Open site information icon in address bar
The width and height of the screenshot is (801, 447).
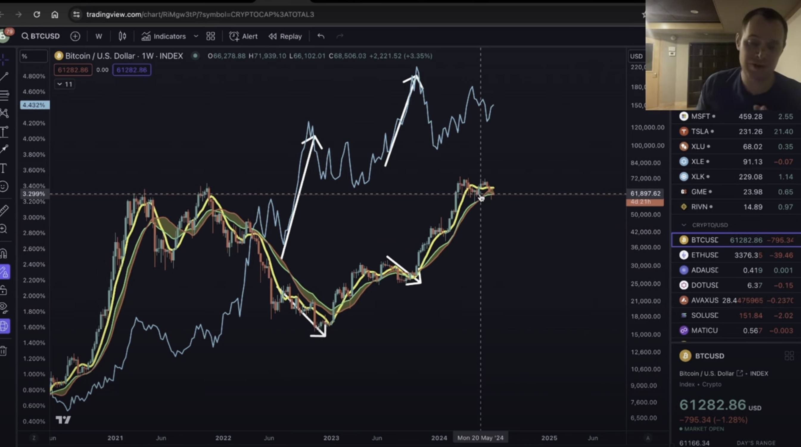point(76,14)
